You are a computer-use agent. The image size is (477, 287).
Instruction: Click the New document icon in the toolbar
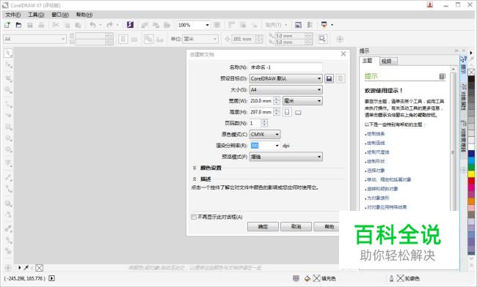[7, 25]
